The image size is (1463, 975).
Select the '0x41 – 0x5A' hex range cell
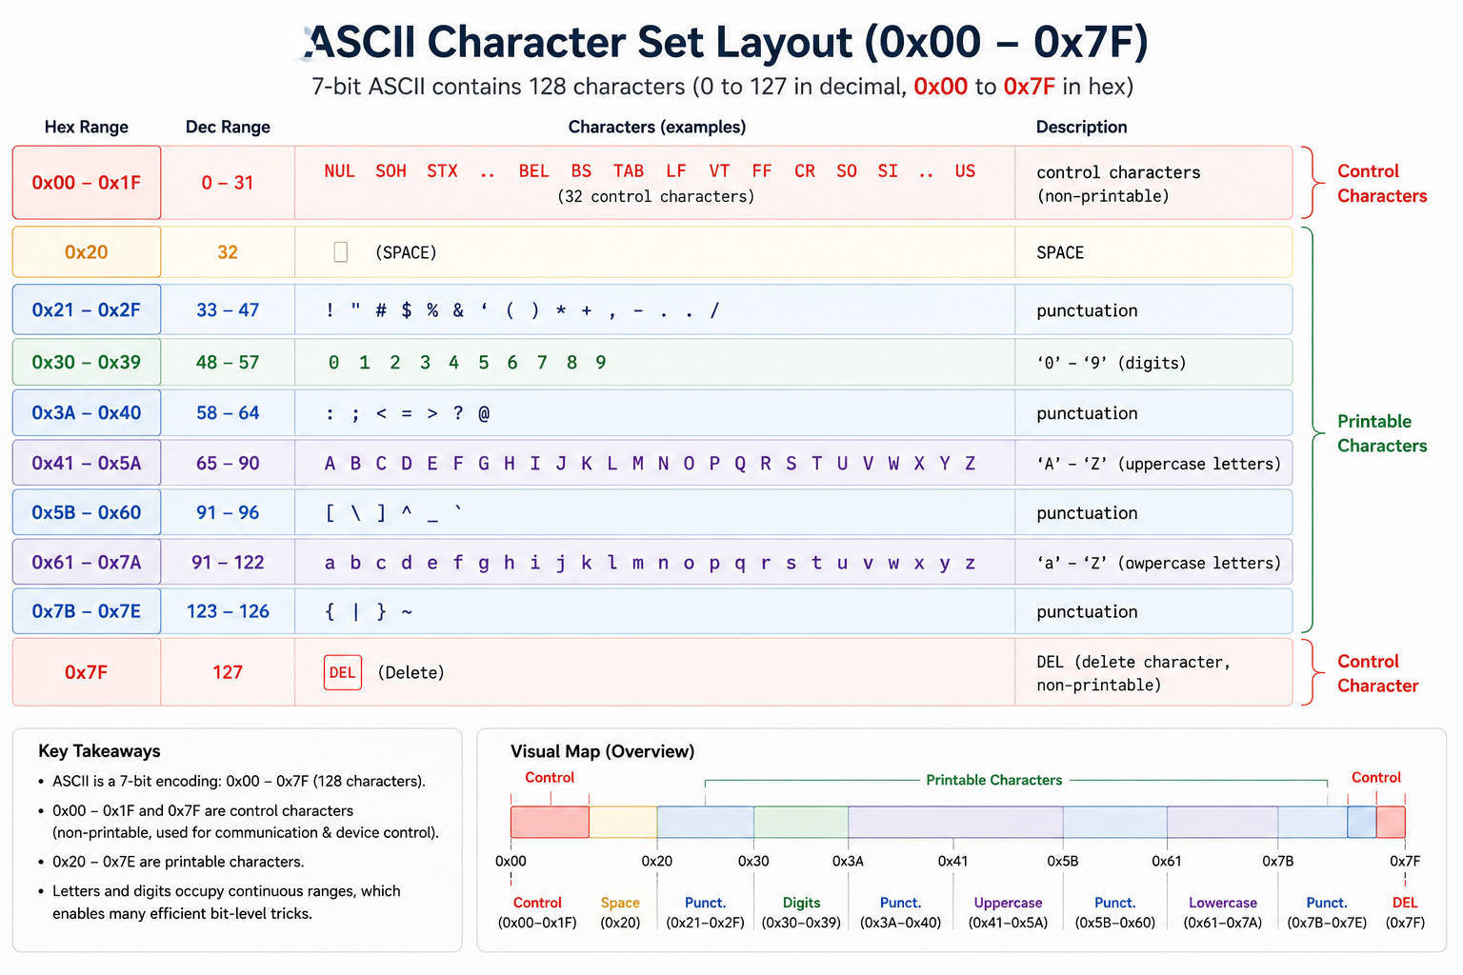[87, 463]
